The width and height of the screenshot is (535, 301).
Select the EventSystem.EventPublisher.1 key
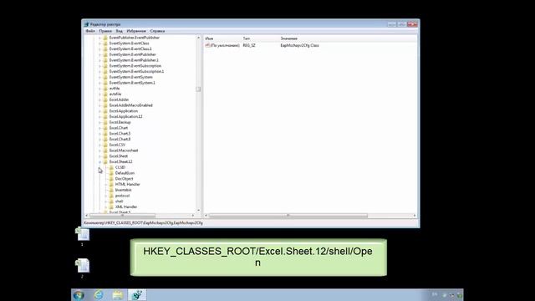134,60
